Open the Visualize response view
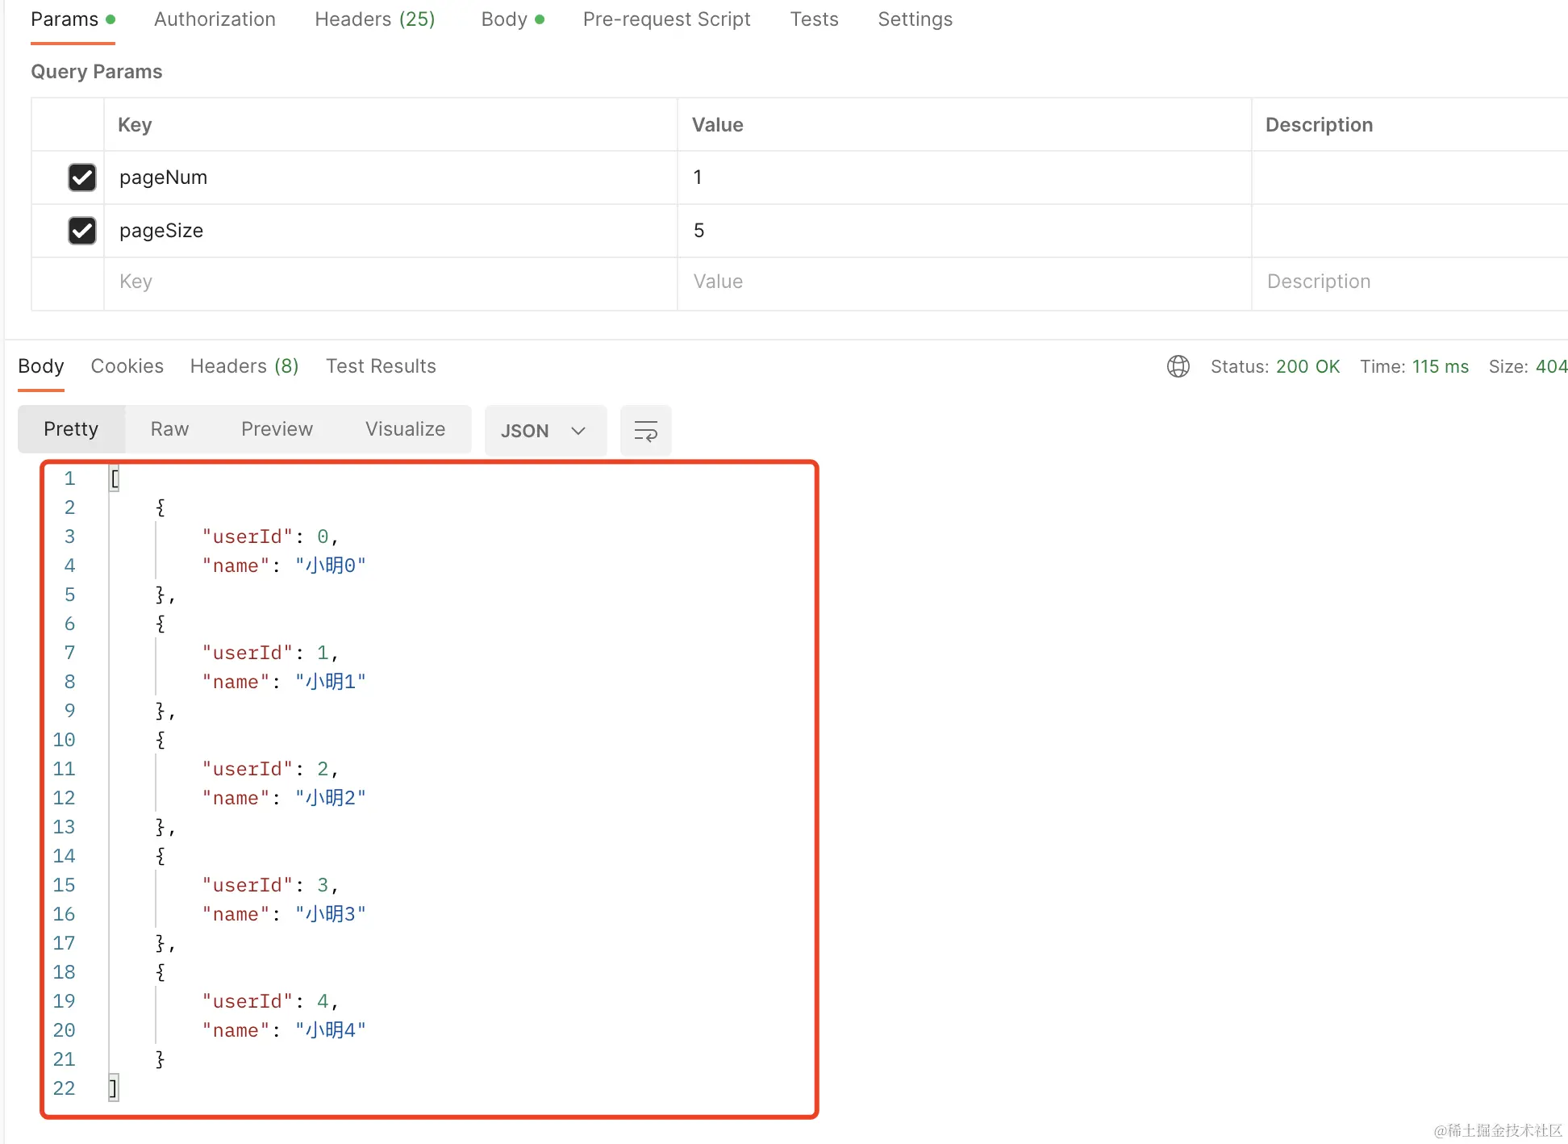This screenshot has height=1144, width=1568. 405,428
